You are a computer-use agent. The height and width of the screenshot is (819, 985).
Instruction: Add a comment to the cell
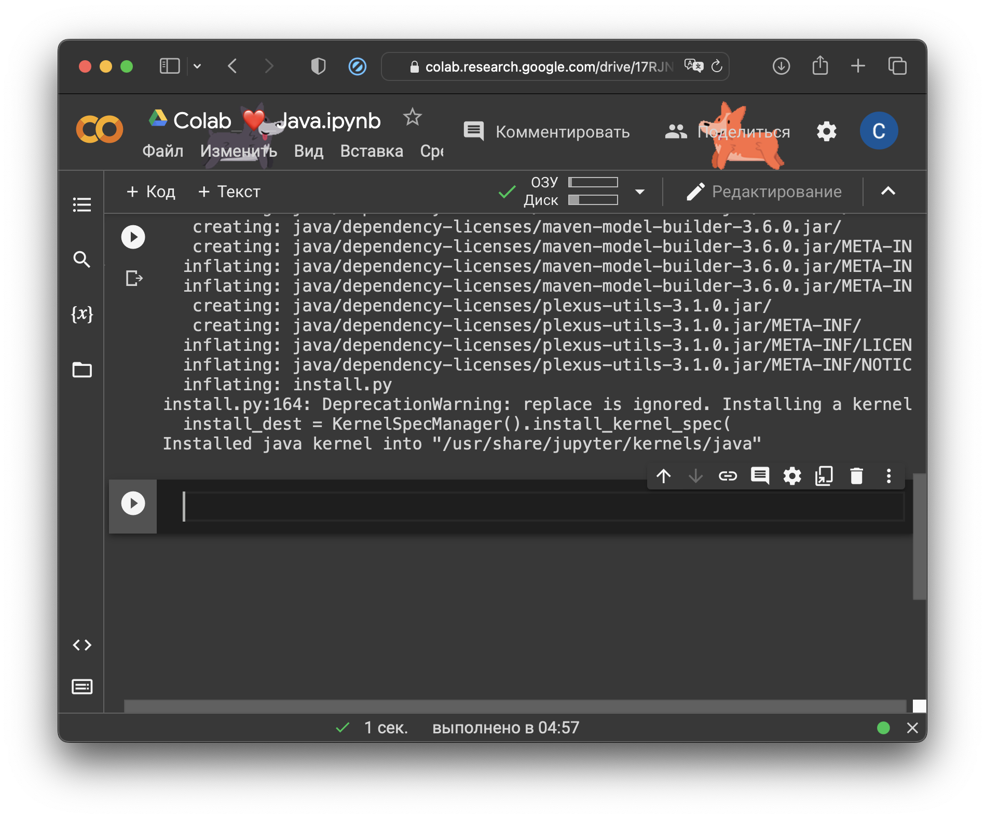[x=760, y=476]
